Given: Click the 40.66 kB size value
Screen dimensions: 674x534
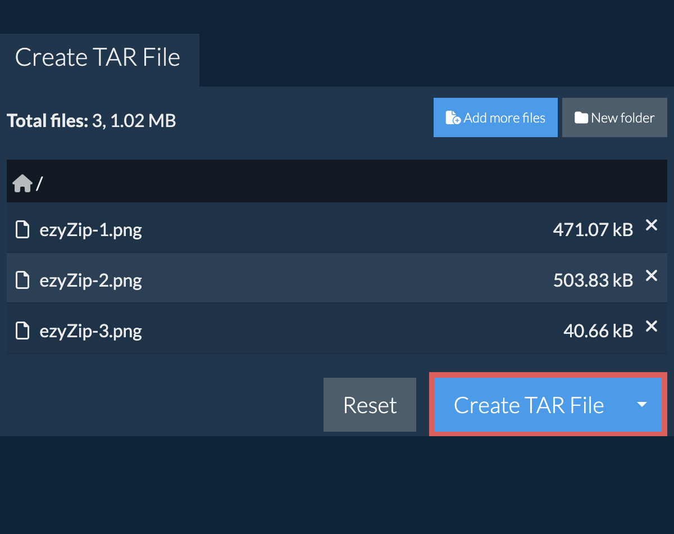Looking at the screenshot, I should pyautogui.click(x=598, y=331).
